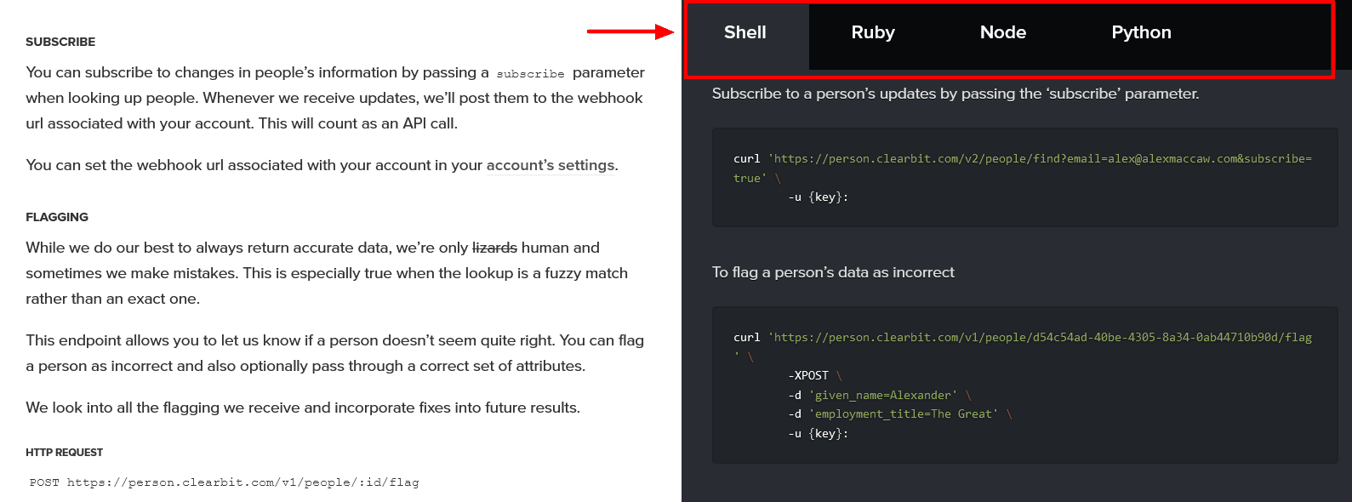This screenshot has width=1352, height=502.
Task: Click '-u {key}:' in the subscribe curl block
Action: [x=818, y=197]
